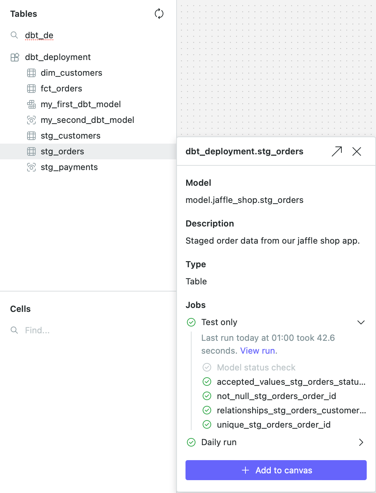Click the magnifier icon in the Tables search
376x493 pixels.
(14, 35)
